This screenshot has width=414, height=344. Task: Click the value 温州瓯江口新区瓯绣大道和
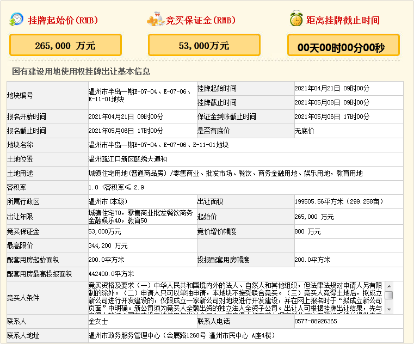pyautogui.click(x=127, y=159)
